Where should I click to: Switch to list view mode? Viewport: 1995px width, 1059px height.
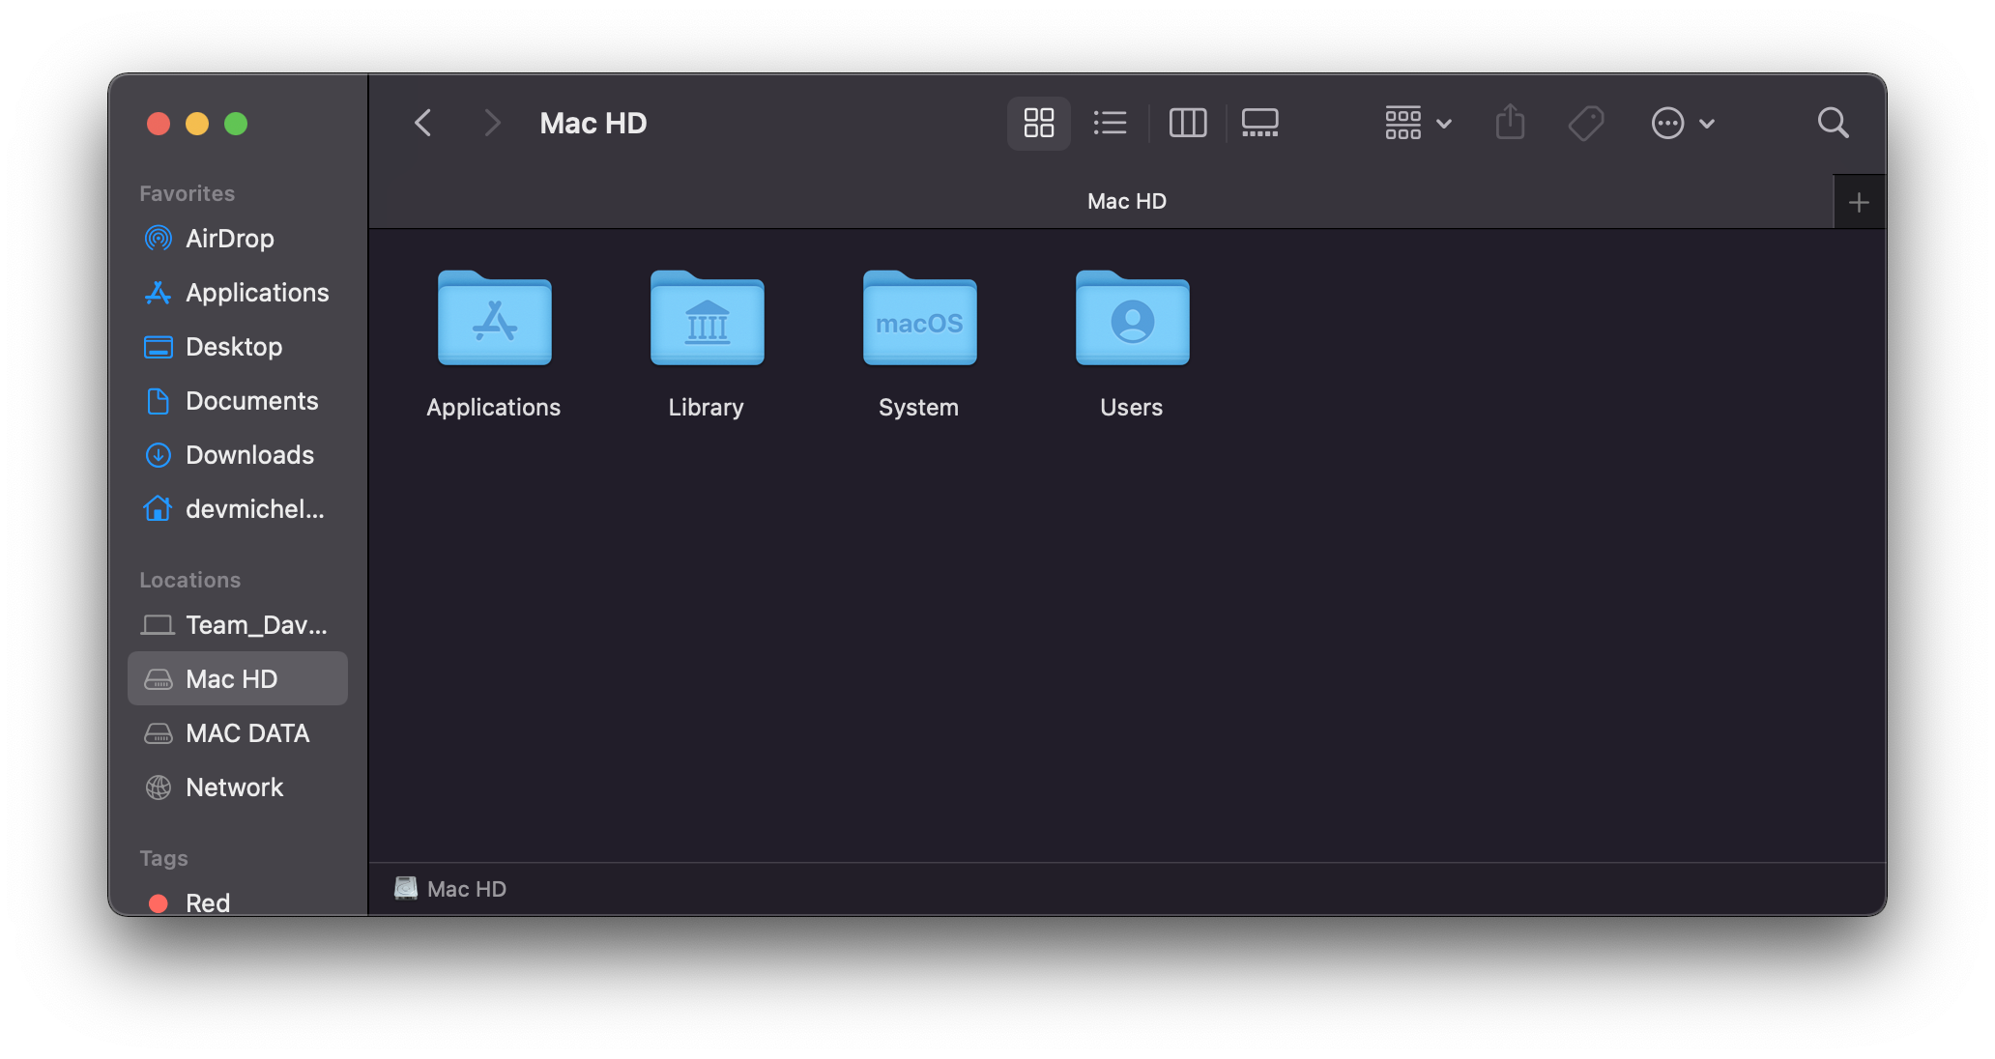point(1110,123)
